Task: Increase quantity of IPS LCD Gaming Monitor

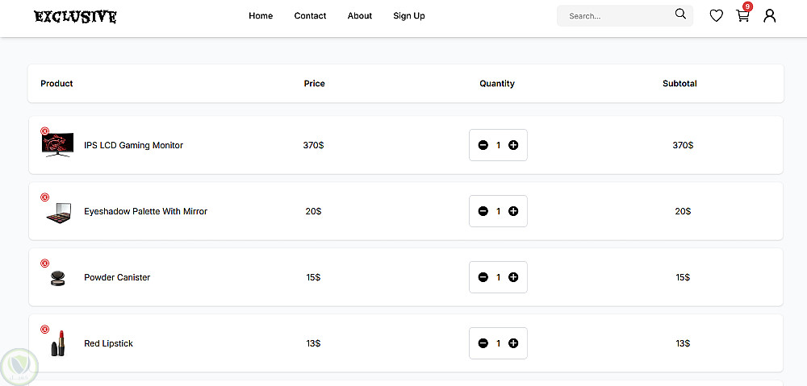Action: pos(513,146)
